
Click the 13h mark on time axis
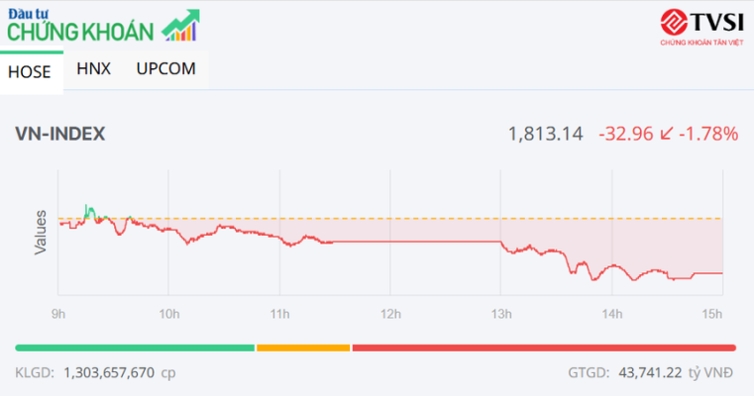[501, 314]
